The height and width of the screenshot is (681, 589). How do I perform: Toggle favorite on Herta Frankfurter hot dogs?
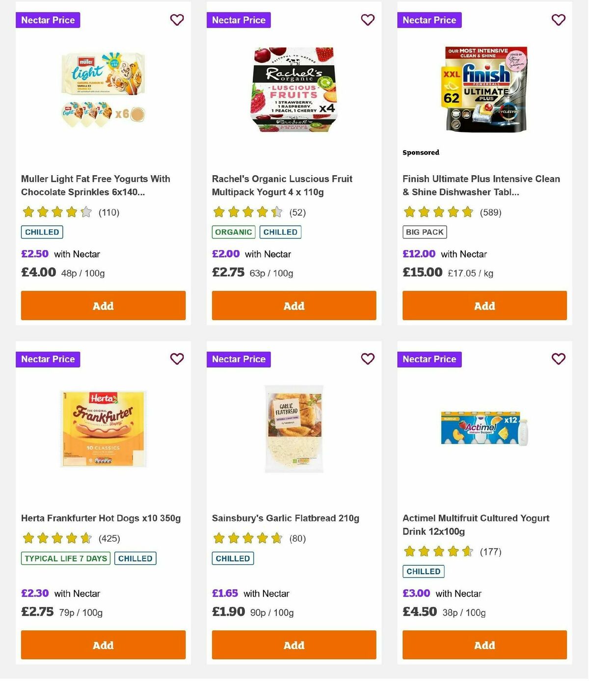177,359
